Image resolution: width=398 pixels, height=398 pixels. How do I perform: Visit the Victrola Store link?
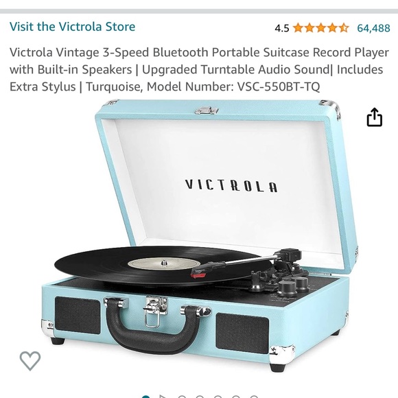72,27
